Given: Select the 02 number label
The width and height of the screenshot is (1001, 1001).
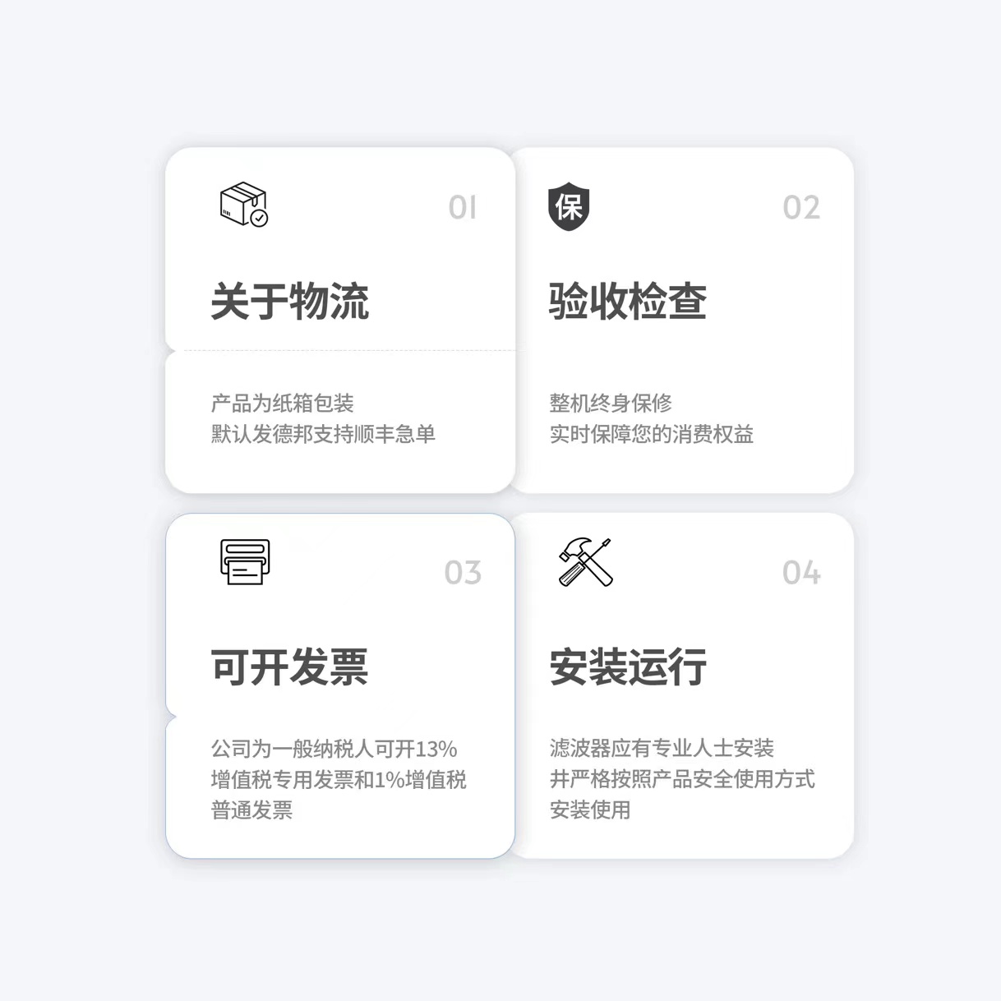Looking at the screenshot, I should coord(801,208).
